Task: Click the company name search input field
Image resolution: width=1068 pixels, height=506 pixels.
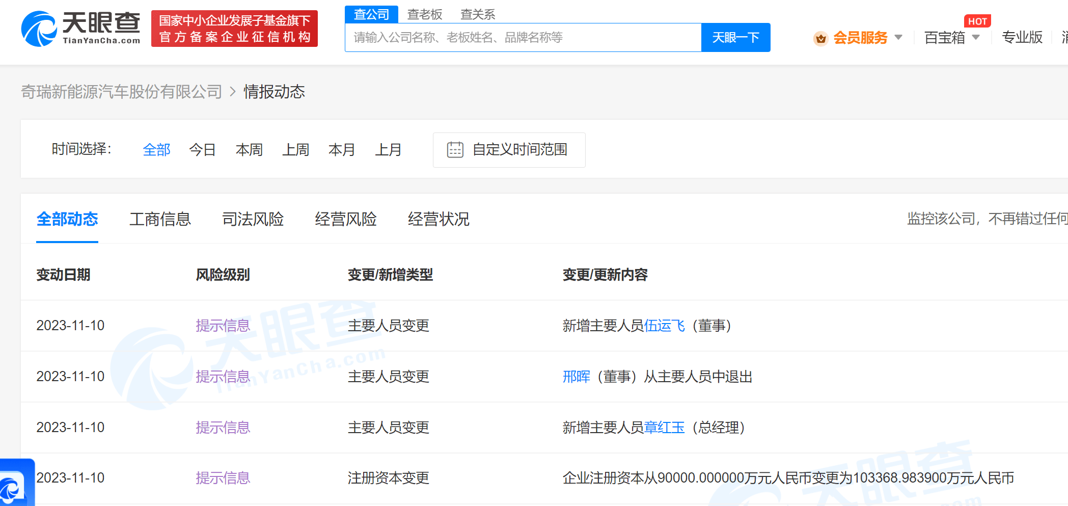Action: (523, 38)
